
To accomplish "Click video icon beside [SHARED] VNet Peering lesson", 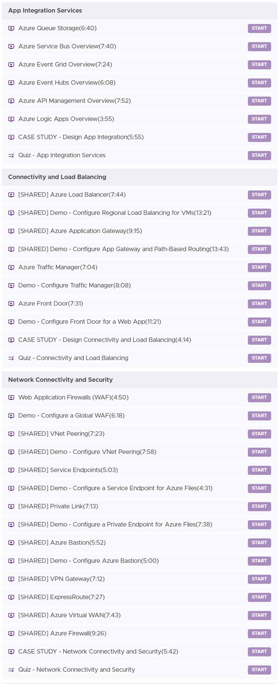I will [11, 434].
